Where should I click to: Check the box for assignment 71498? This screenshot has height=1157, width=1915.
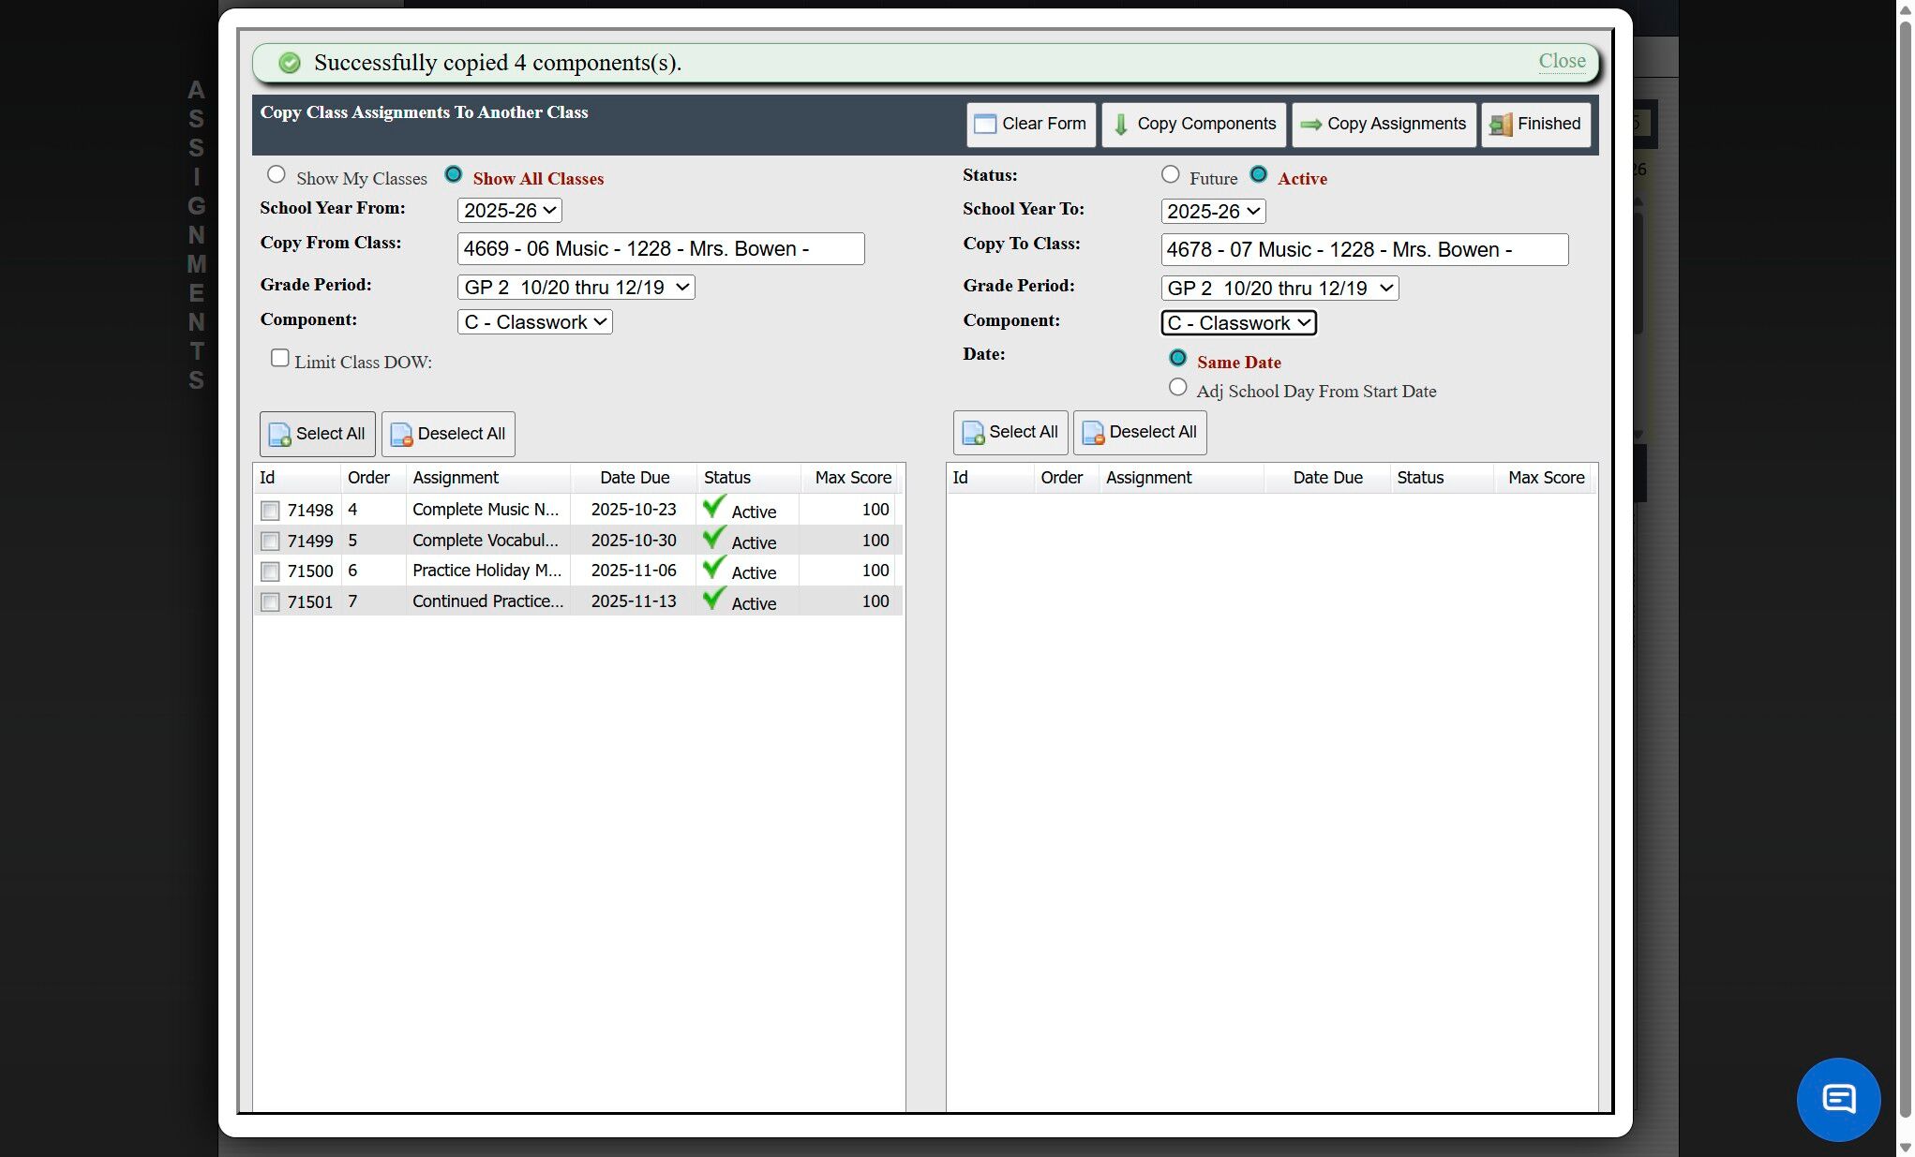click(270, 511)
